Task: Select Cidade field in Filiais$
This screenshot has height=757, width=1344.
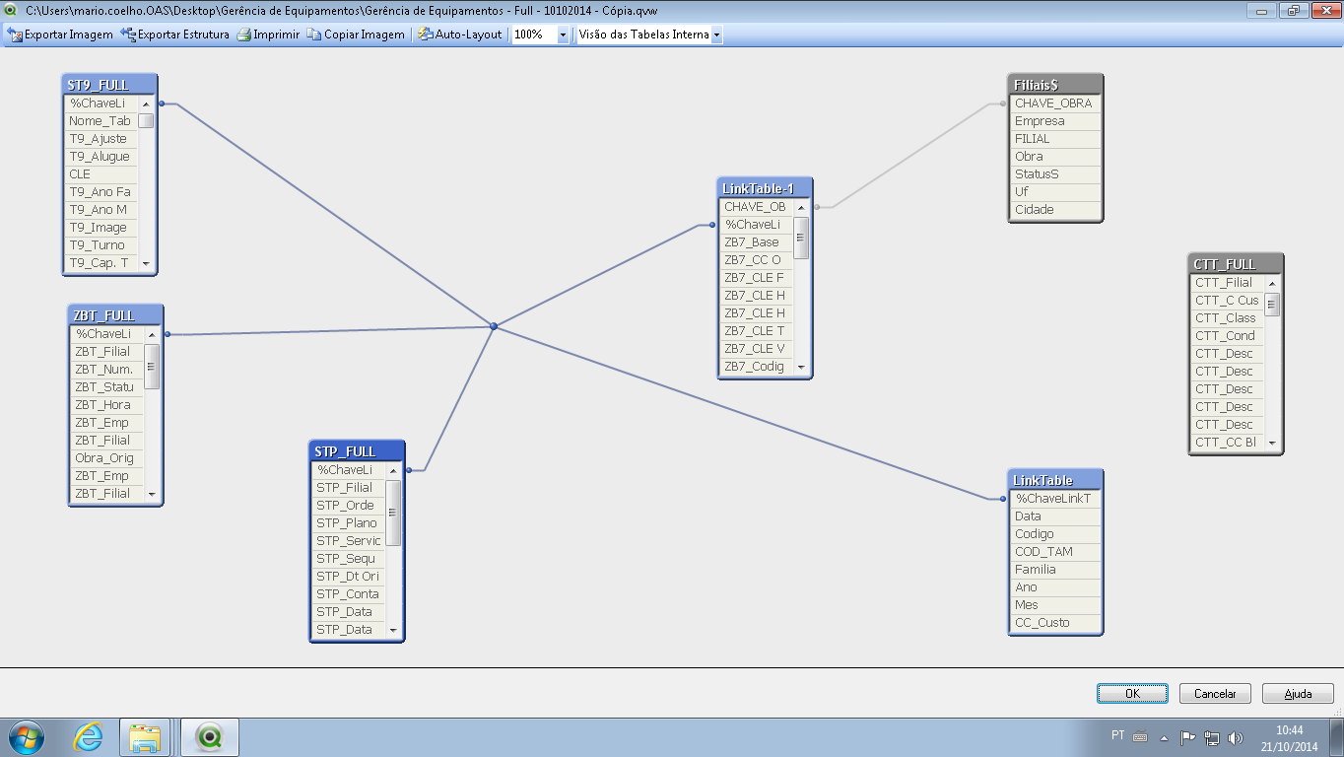Action: click(1055, 210)
